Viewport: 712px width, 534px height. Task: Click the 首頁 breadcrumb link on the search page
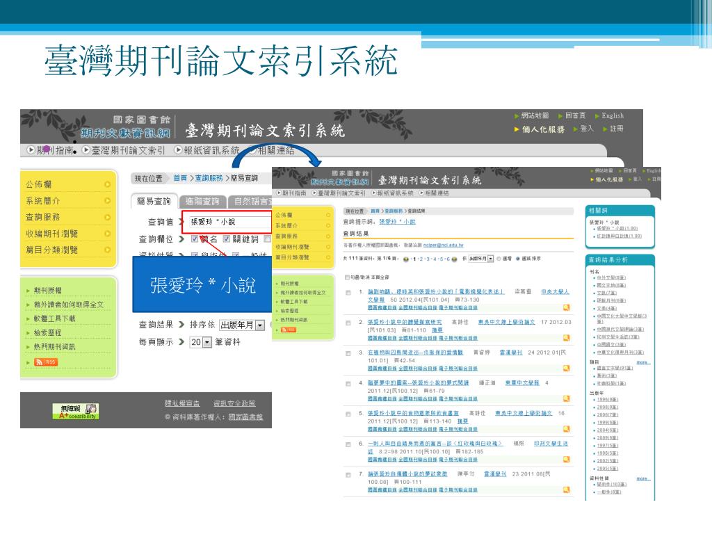tap(180, 179)
